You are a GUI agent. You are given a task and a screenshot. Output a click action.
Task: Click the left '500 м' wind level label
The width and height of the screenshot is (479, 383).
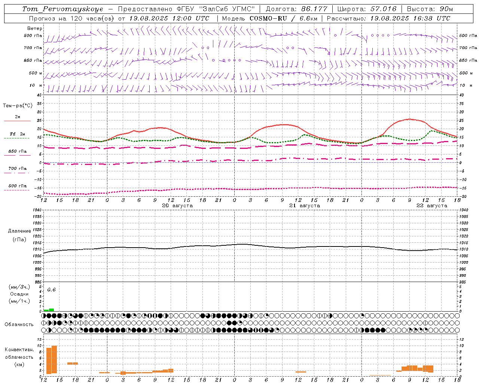pos(36,73)
